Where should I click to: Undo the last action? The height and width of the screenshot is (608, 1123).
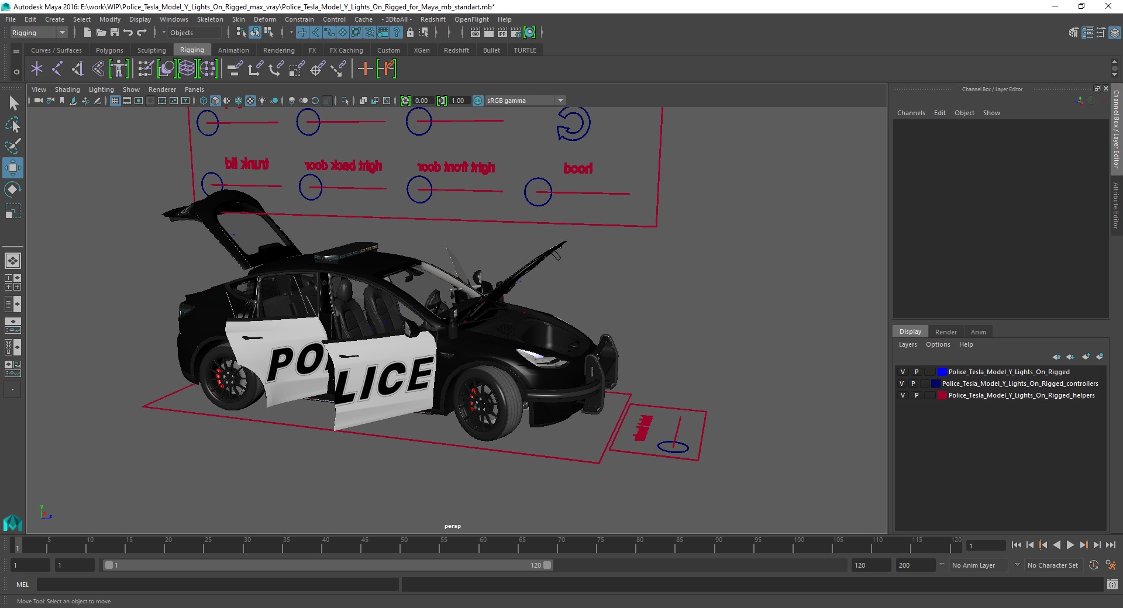click(x=128, y=33)
